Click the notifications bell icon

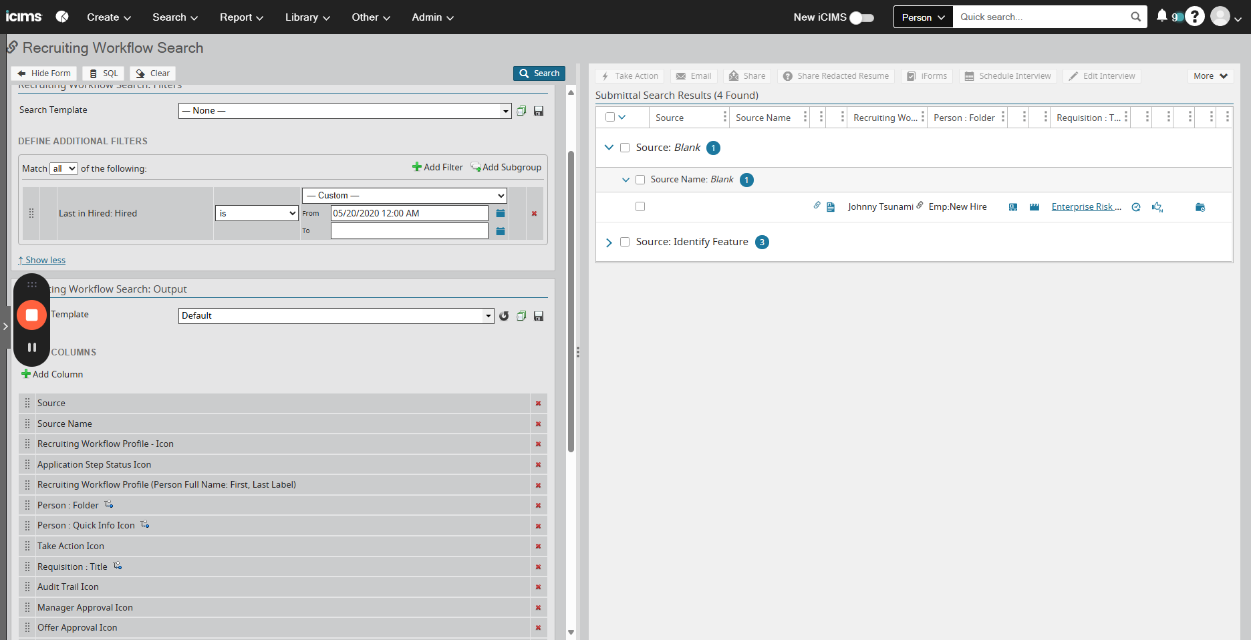tap(1161, 16)
